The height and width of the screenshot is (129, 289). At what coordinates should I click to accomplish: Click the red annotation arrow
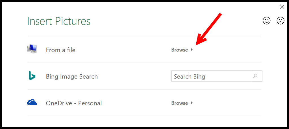tap(208, 29)
